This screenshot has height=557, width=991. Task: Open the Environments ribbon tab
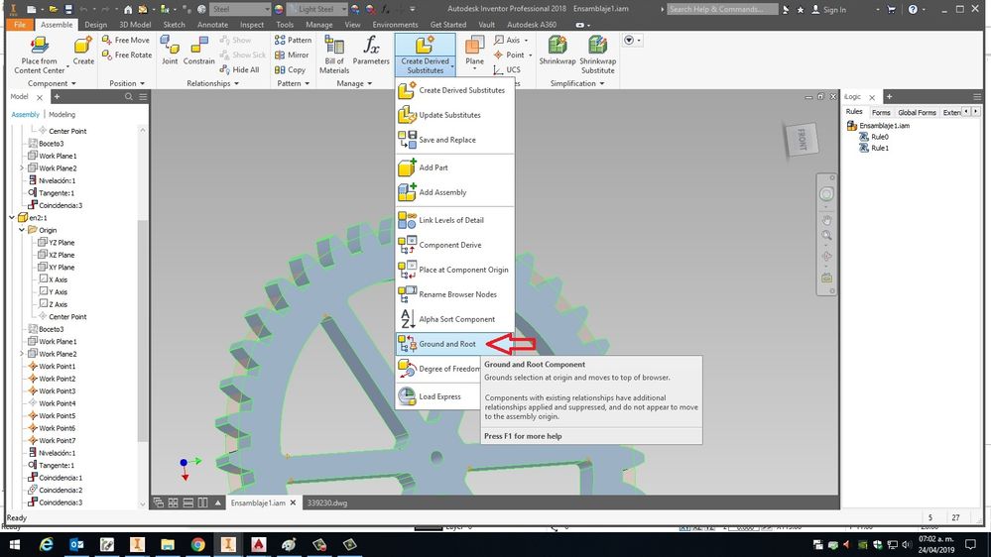click(x=395, y=25)
